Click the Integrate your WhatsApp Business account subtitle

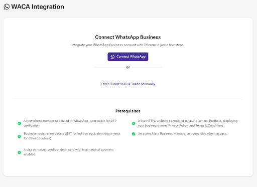(128, 45)
